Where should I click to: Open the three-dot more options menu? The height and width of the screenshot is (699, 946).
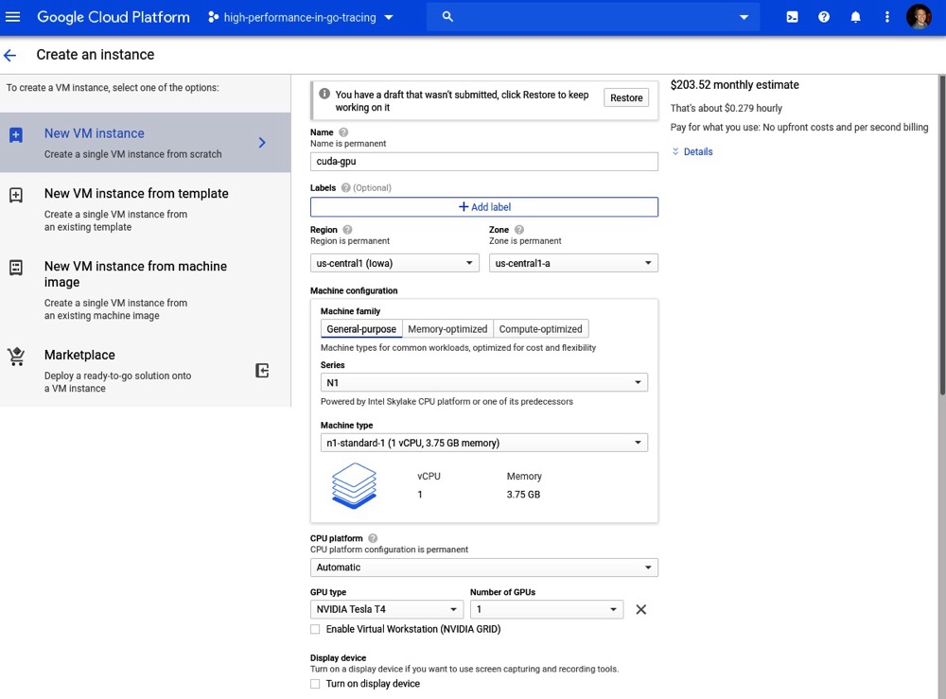coord(887,17)
